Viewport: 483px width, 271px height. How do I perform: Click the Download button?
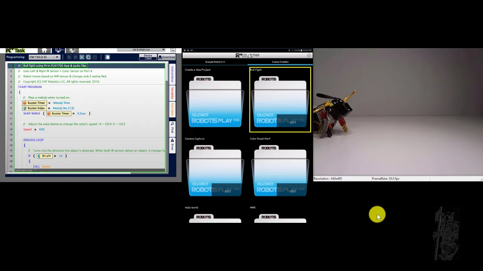pos(166,57)
